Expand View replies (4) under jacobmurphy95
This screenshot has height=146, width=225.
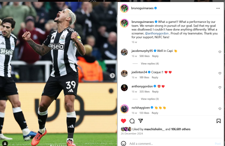pyautogui.click(x=150, y=63)
